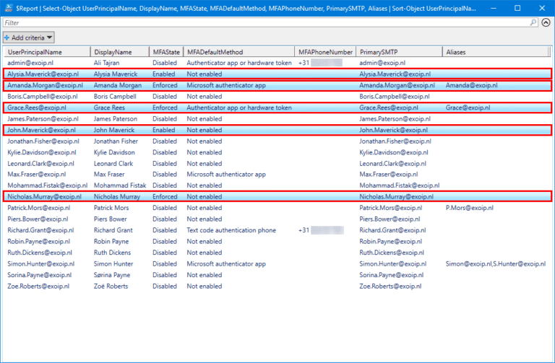Image resolution: width=555 pixels, height=363 pixels.
Task: Sort by DisplayName column header
Action: point(120,52)
